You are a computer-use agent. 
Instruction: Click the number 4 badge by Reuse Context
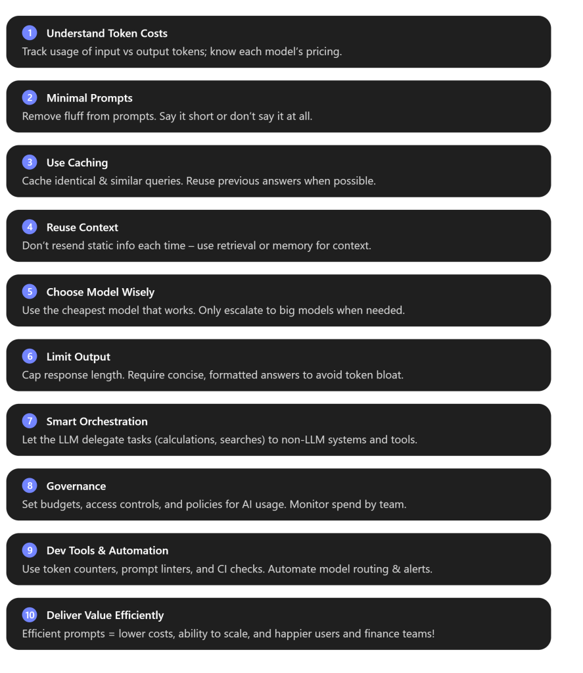pyautogui.click(x=30, y=227)
